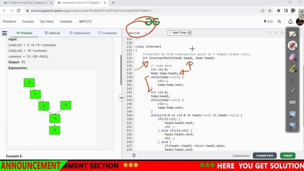The image size is (304, 171).
Task: Select the yellow highlighter tool
Action: (292, 68)
